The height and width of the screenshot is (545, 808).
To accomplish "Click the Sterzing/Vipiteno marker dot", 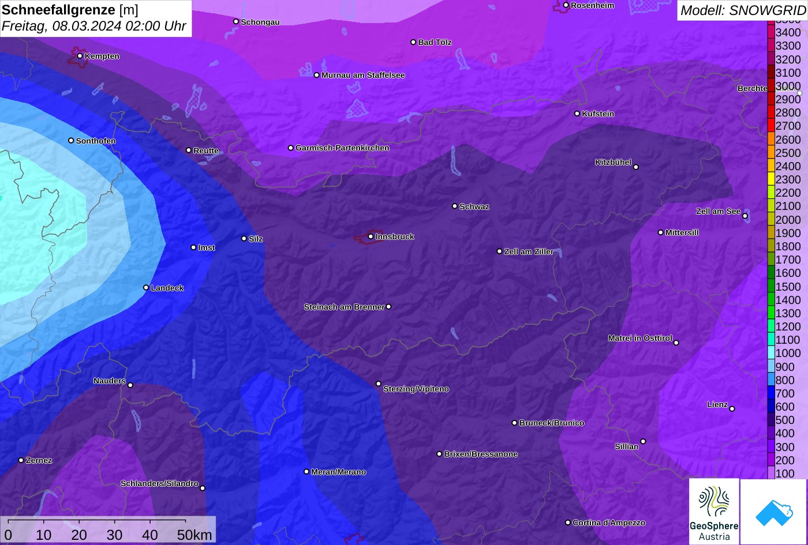I will (379, 384).
